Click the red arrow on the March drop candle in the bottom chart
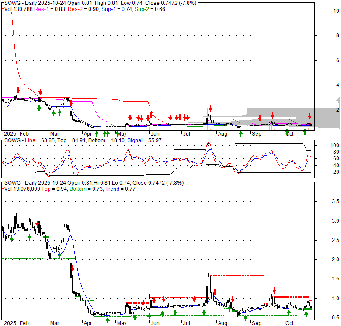341x326 pixels. (73, 268)
